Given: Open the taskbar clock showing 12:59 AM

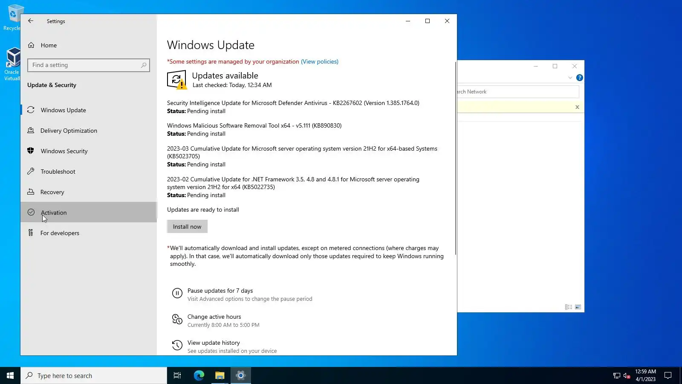Looking at the screenshot, I should (x=645, y=375).
